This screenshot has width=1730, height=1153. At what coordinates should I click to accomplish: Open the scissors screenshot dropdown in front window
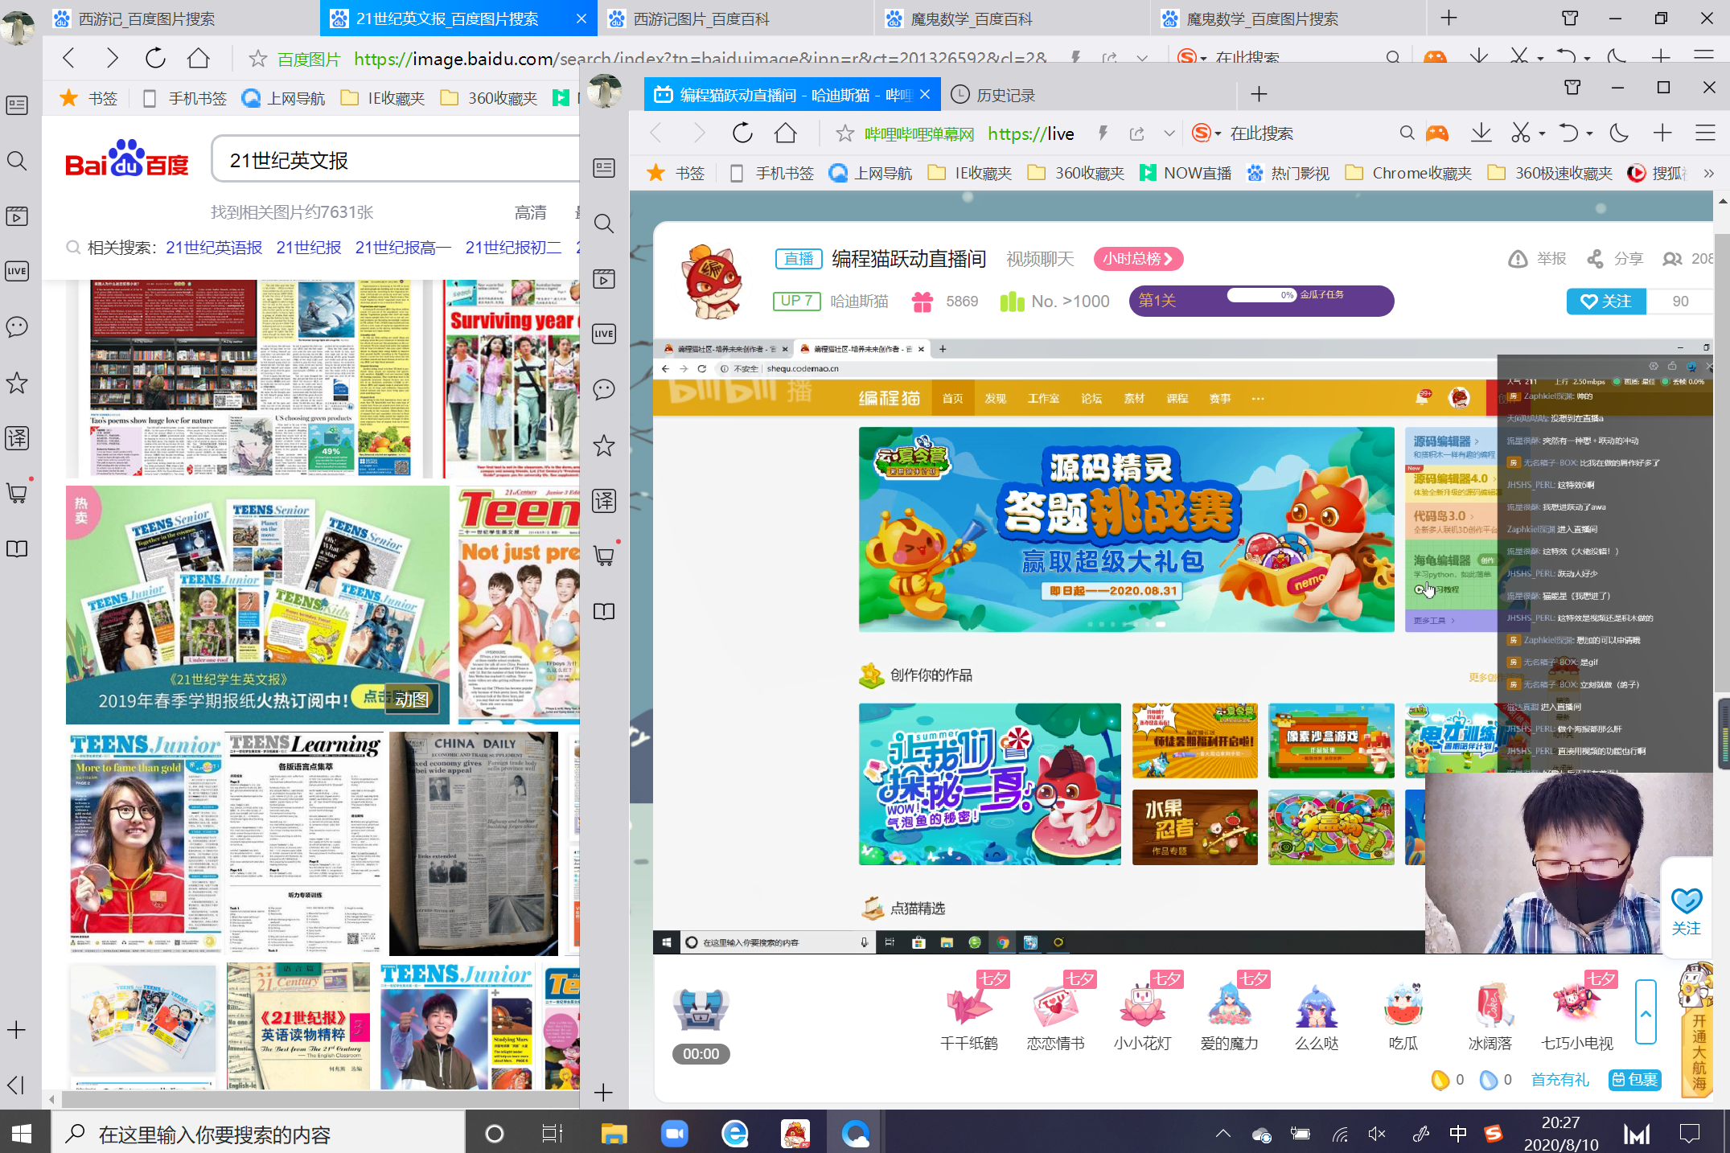[x=1541, y=133]
